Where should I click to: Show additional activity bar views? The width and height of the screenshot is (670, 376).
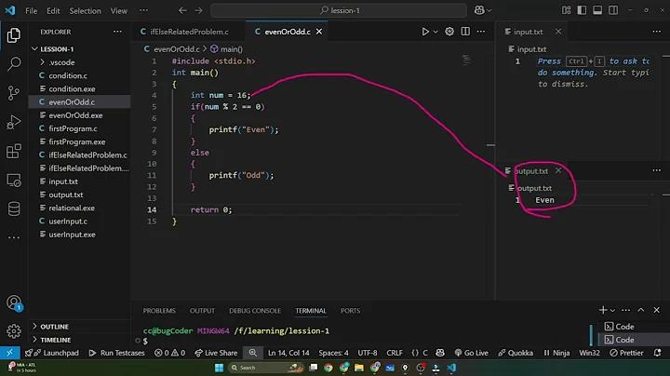coord(14,237)
